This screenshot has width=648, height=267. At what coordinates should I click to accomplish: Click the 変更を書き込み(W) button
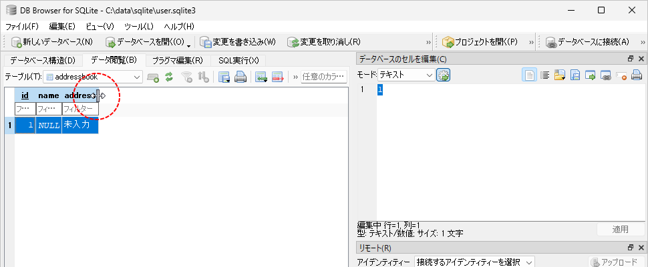tap(238, 42)
